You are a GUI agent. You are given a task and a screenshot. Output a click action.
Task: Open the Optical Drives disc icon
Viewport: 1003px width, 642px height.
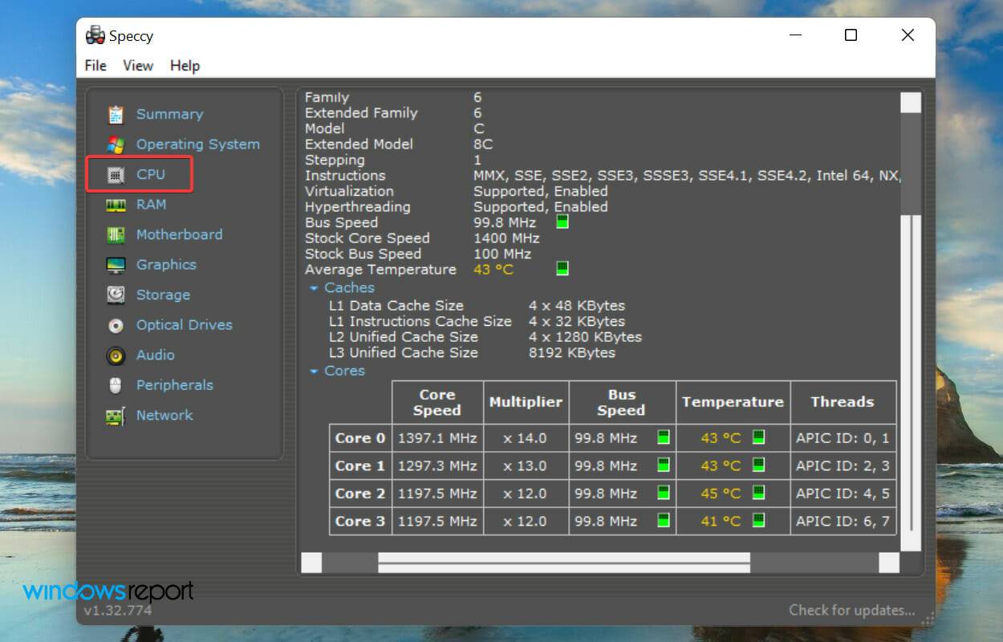click(115, 325)
